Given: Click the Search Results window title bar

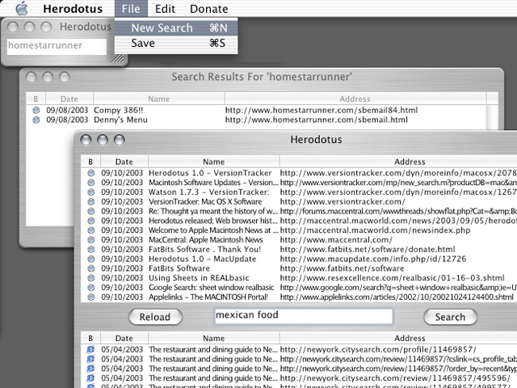Looking at the screenshot, I should click(262, 77).
